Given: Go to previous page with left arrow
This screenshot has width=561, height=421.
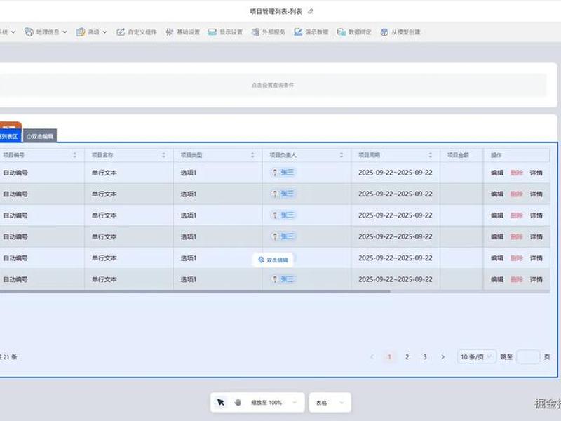Looking at the screenshot, I should click(372, 357).
